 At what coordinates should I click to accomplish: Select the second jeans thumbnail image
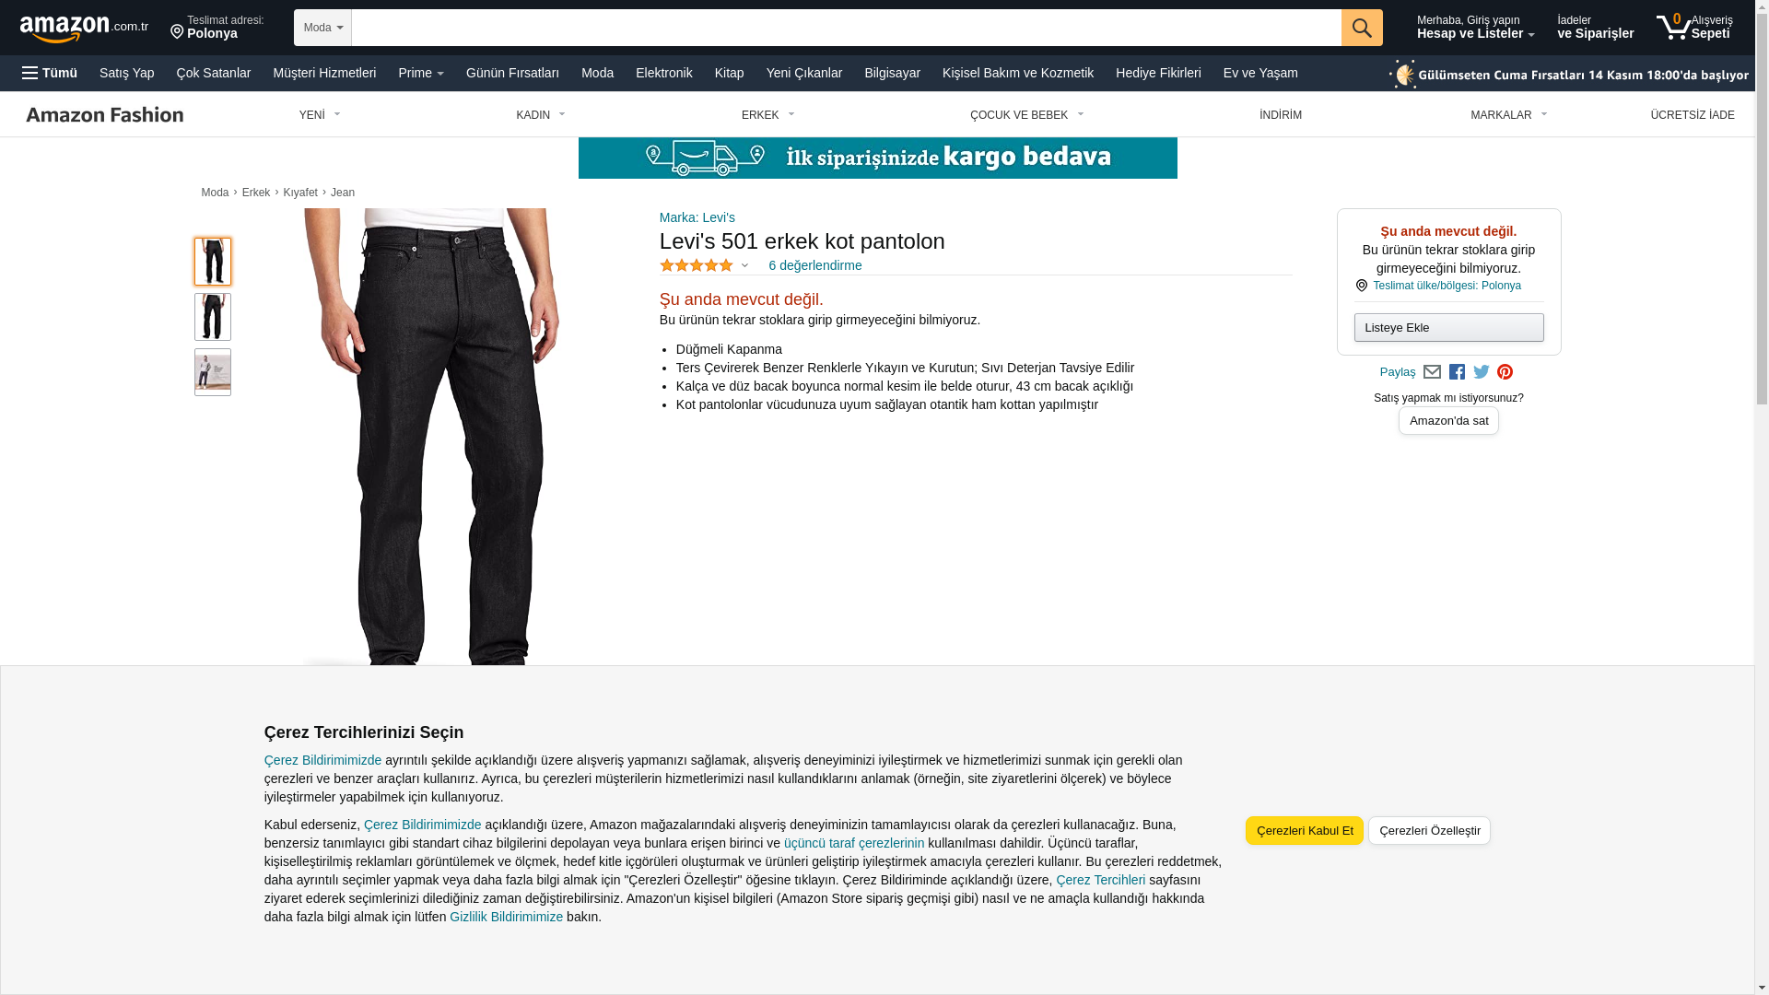pyautogui.click(x=212, y=317)
